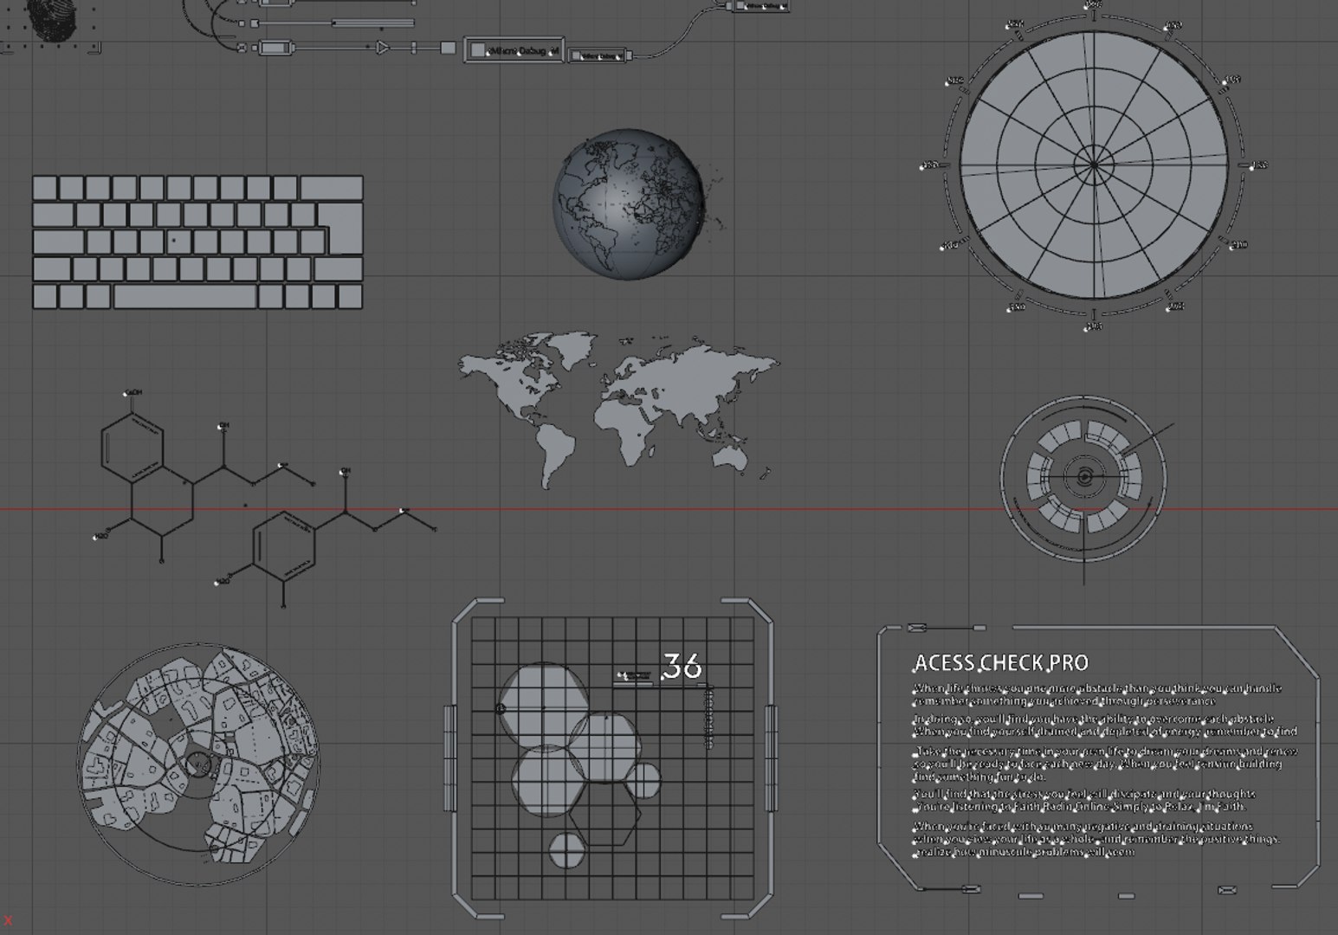Click the large radar polar grid
The height and width of the screenshot is (935, 1338).
click(1094, 164)
